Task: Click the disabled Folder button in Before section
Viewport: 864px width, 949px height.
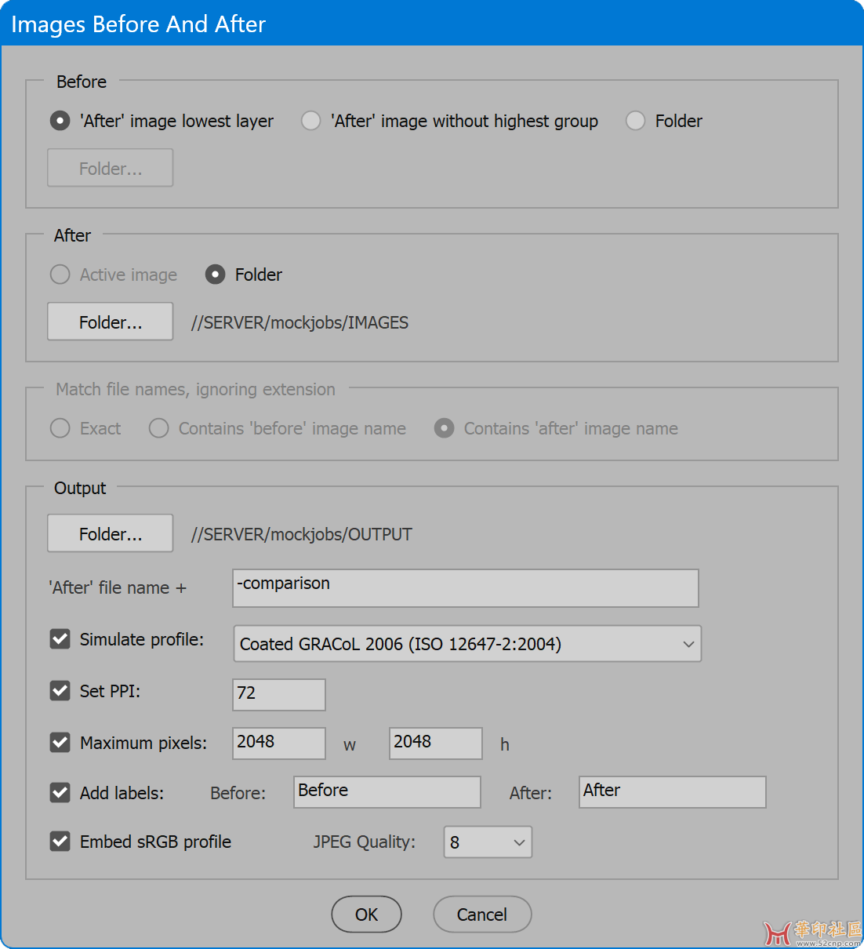Action: tap(111, 168)
